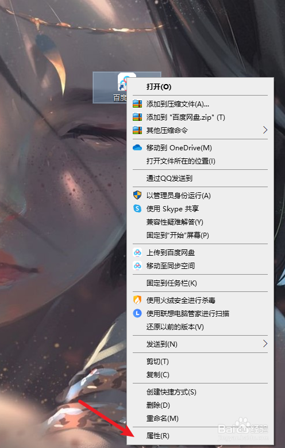This screenshot has height=448, width=285.
Task: Expand the 发送到(N) submenu arrow
Action: pos(265,343)
